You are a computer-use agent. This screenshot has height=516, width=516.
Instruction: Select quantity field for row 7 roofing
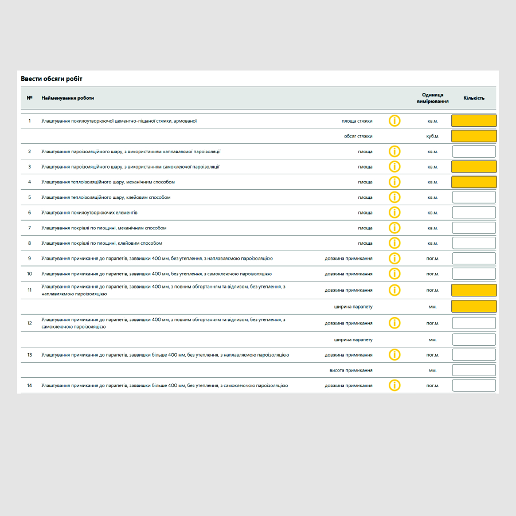pyautogui.click(x=474, y=228)
